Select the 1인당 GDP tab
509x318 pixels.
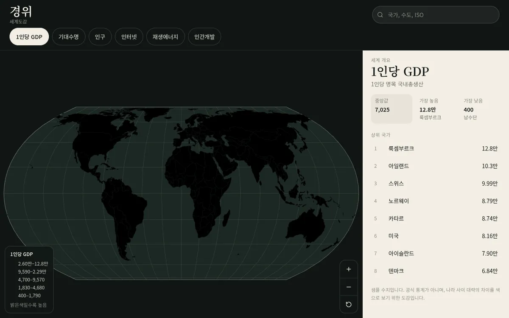tap(29, 36)
